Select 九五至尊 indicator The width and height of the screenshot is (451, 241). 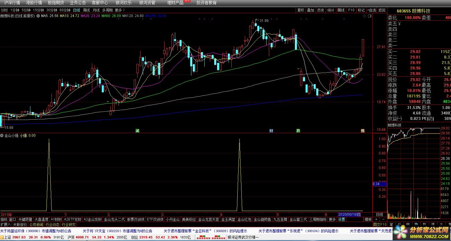(280, 219)
